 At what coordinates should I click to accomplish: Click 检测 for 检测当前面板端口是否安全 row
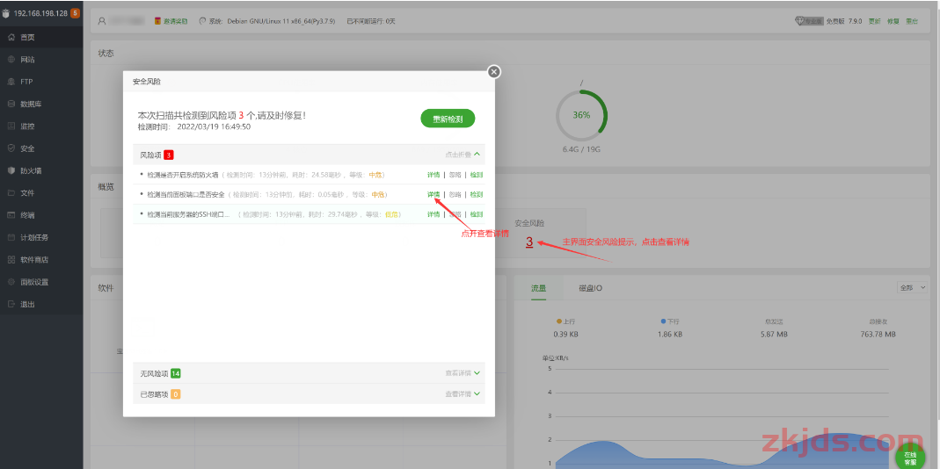coord(477,195)
